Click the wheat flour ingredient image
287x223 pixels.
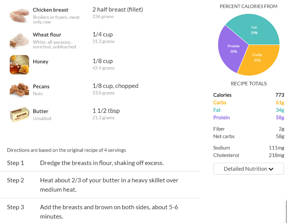click(x=20, y=40)
